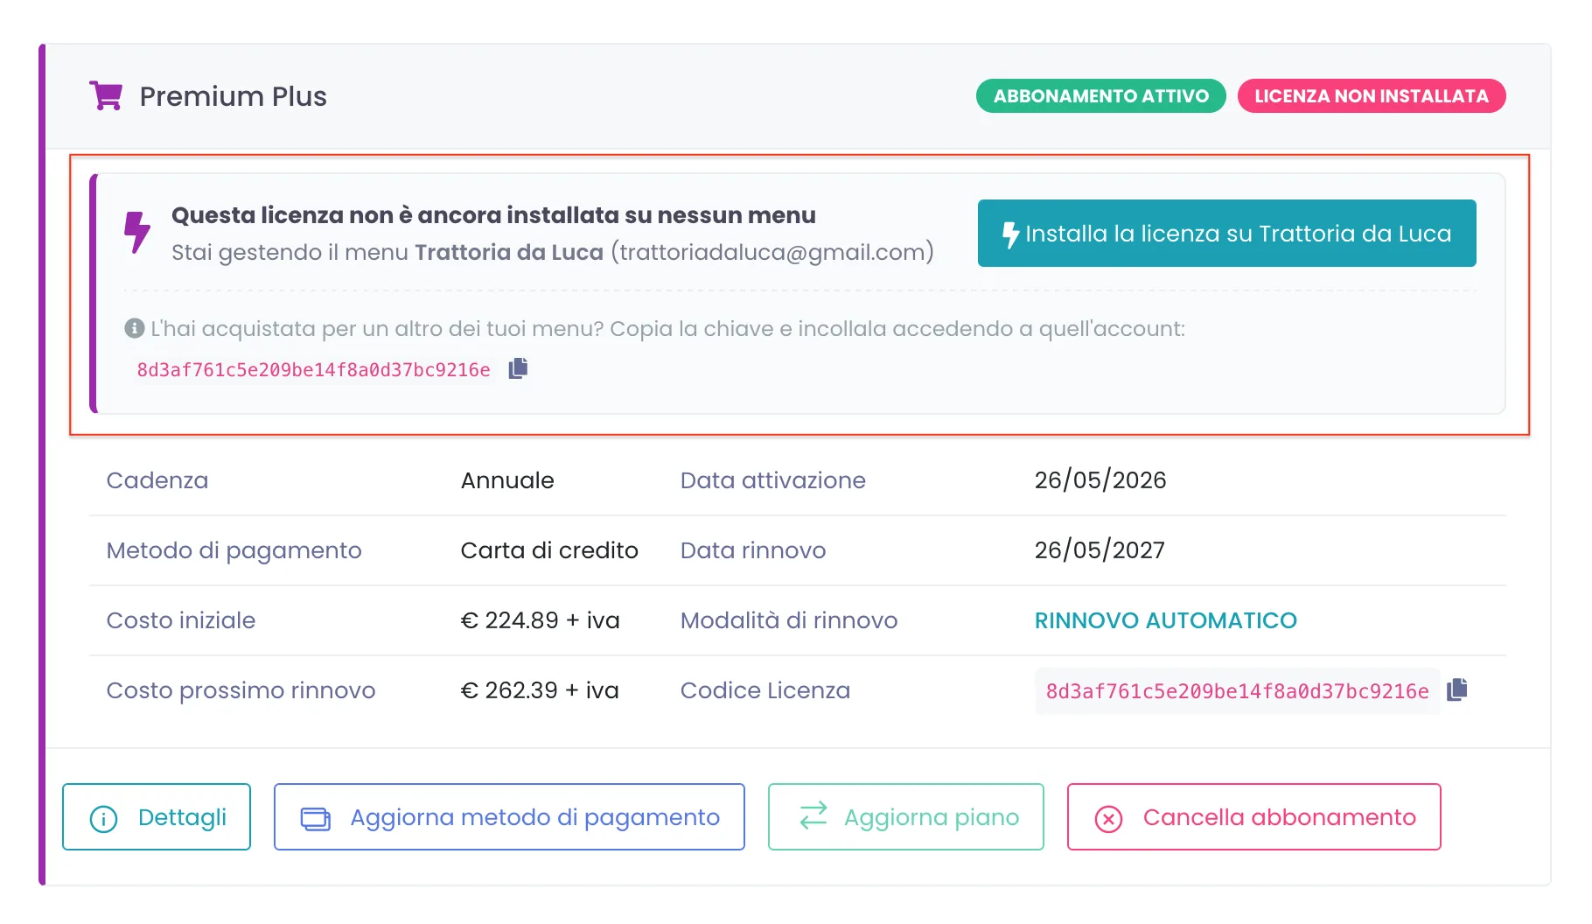Click the "Costo iniziale" label
This screenshot has width=1592, height=924.
[x=181, y=620]
